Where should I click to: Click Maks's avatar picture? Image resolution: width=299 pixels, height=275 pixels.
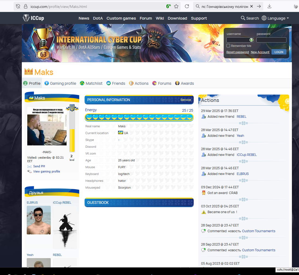(x=47, y=126)
